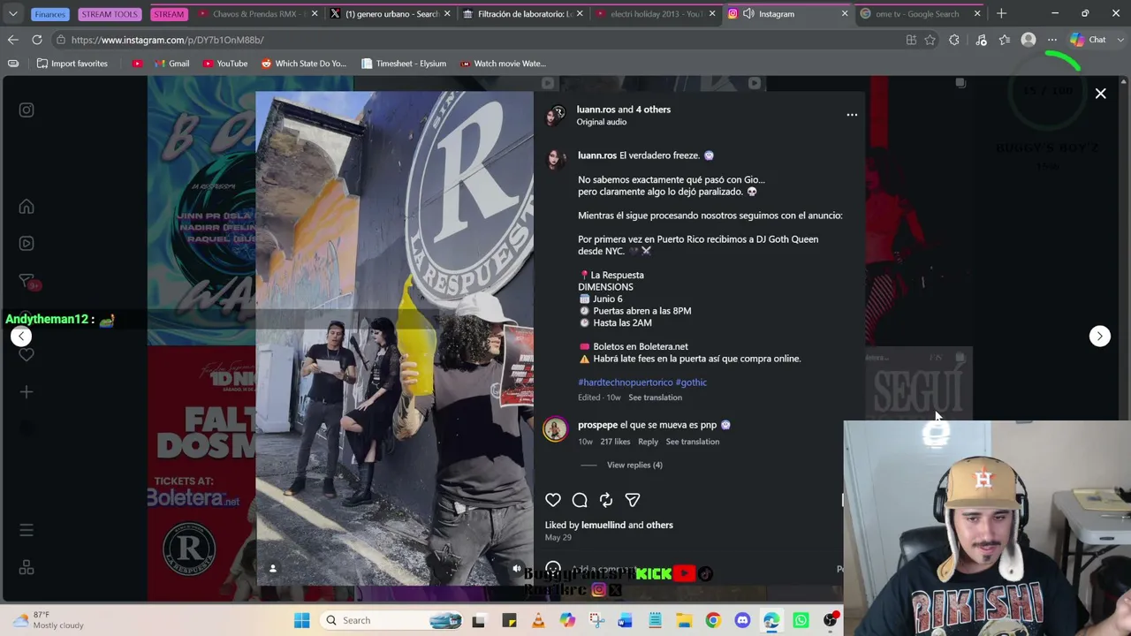Go to the next post arrow
The height and width of the screenshot is (636, 1131).
[1100, 336]
